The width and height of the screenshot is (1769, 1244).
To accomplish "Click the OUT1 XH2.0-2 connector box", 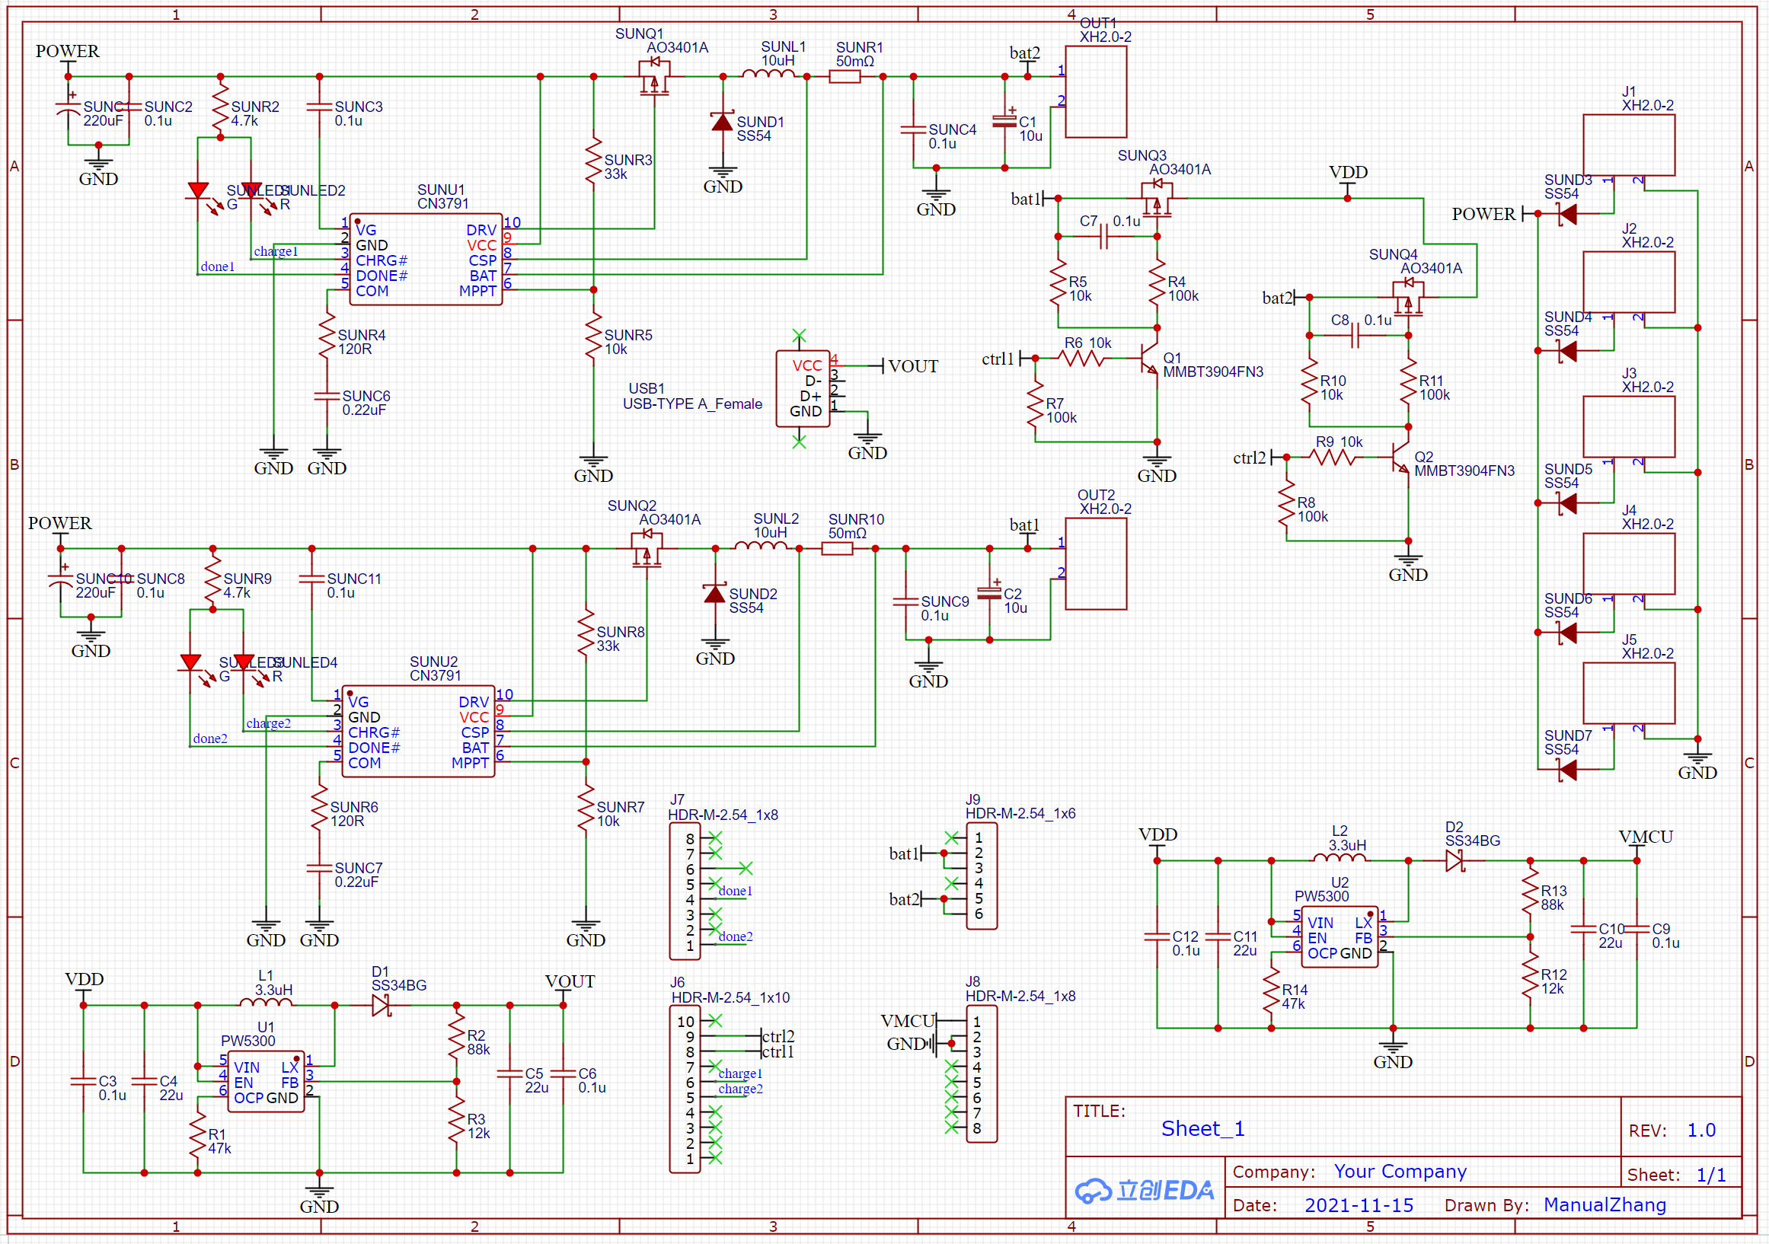I will (1096, 91).
